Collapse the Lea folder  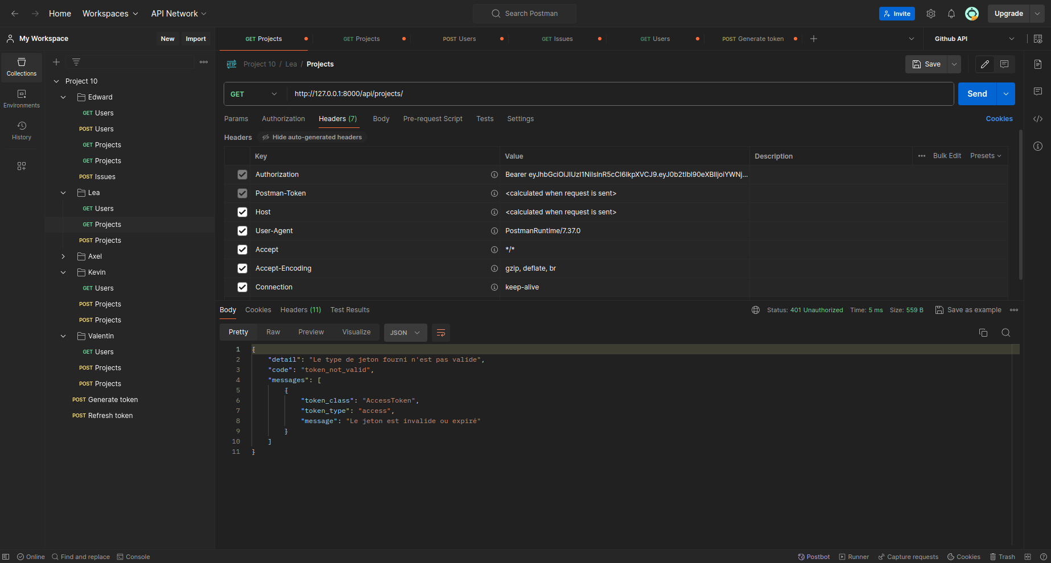pyautogui.click(x=63, y=192)
